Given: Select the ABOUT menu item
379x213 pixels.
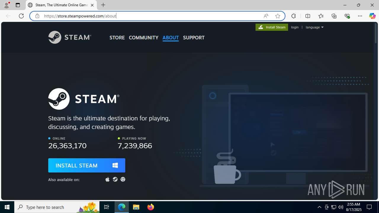Looking at the screenshot, I should tap(171, 38).
